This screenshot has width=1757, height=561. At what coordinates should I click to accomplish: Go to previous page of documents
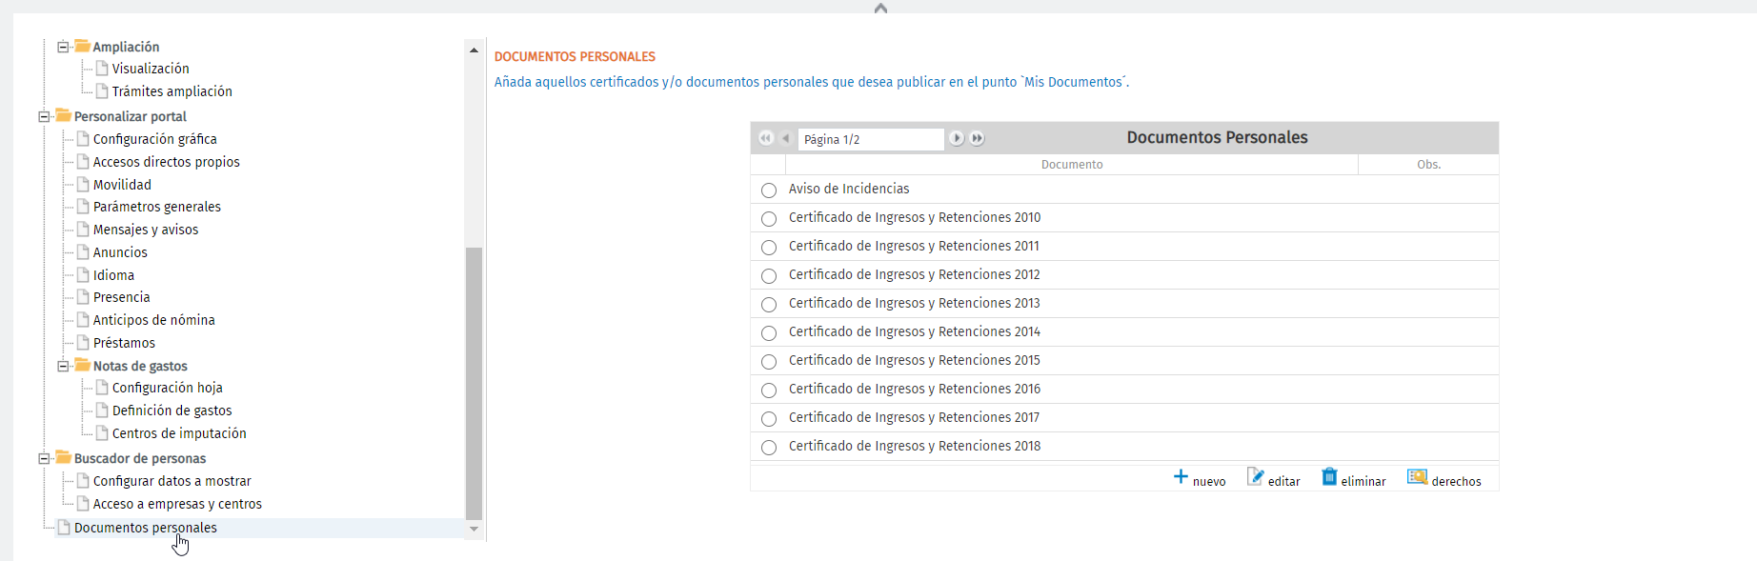[786, 138]
